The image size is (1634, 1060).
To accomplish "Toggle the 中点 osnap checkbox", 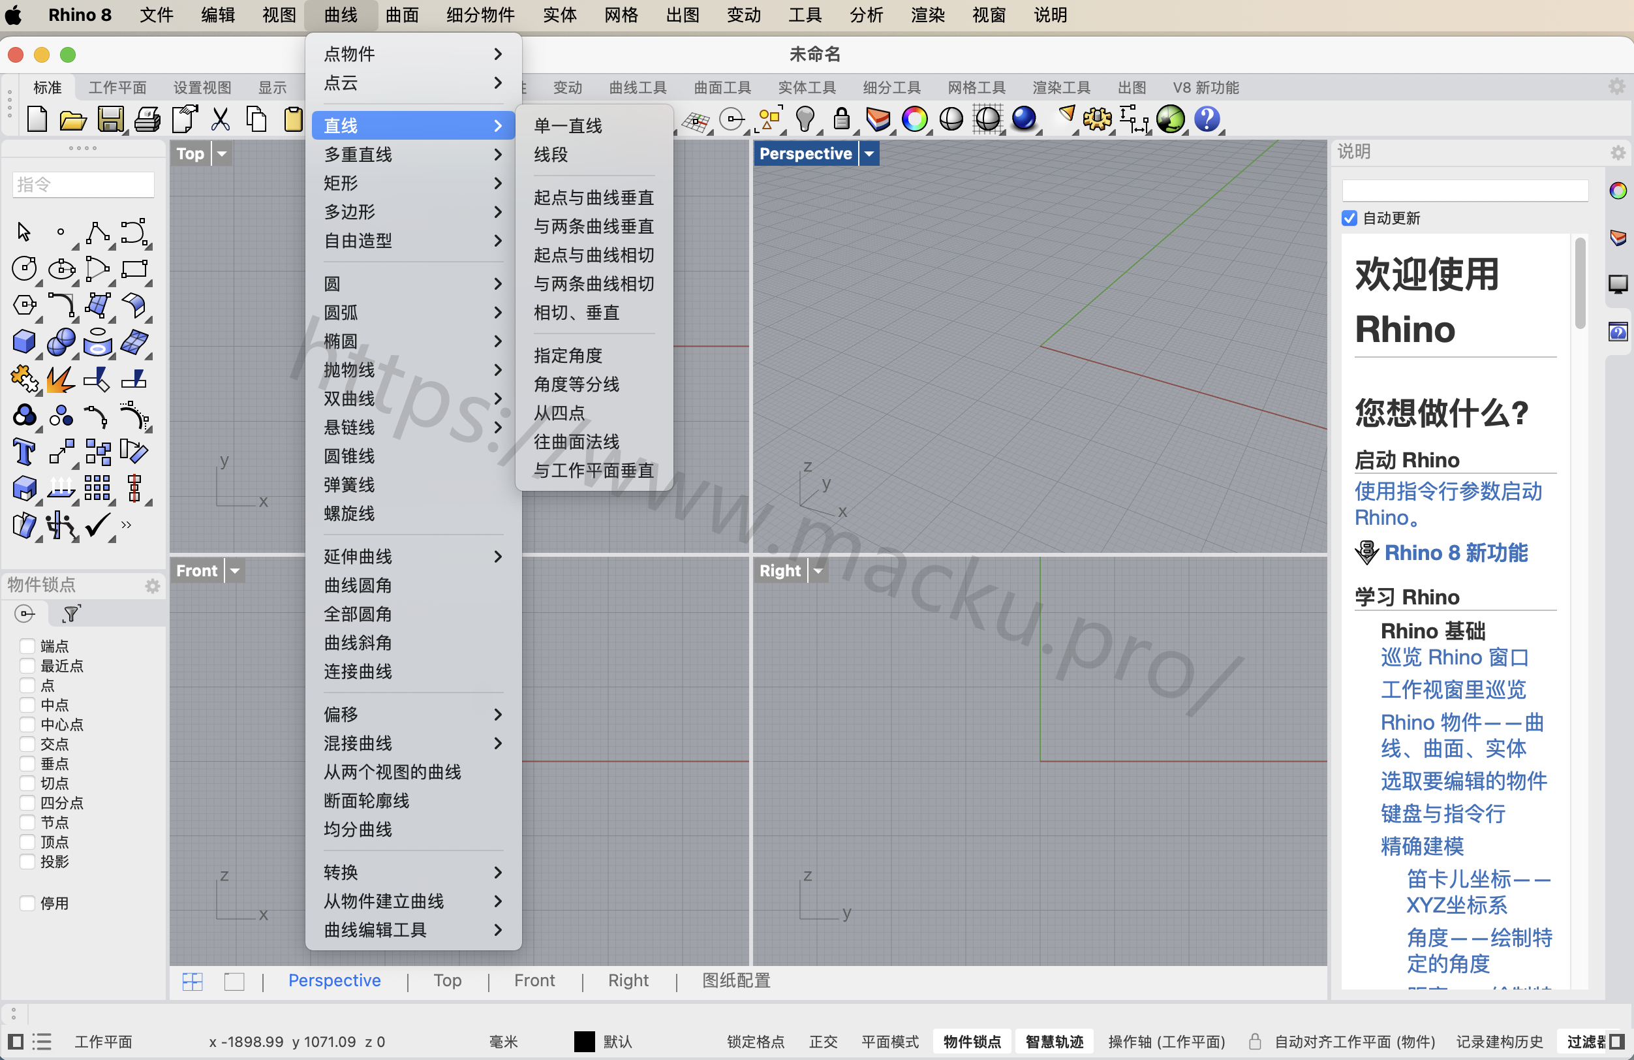I will tap(27, 704).
